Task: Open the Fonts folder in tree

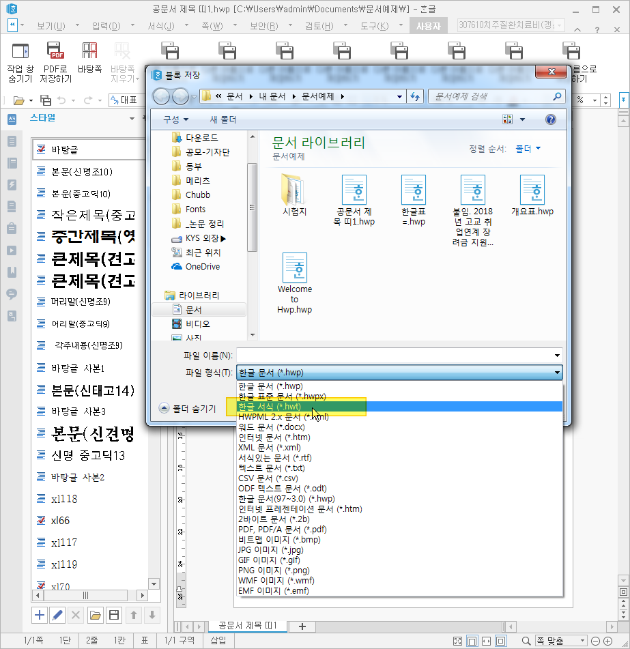Action: [195, 210]
